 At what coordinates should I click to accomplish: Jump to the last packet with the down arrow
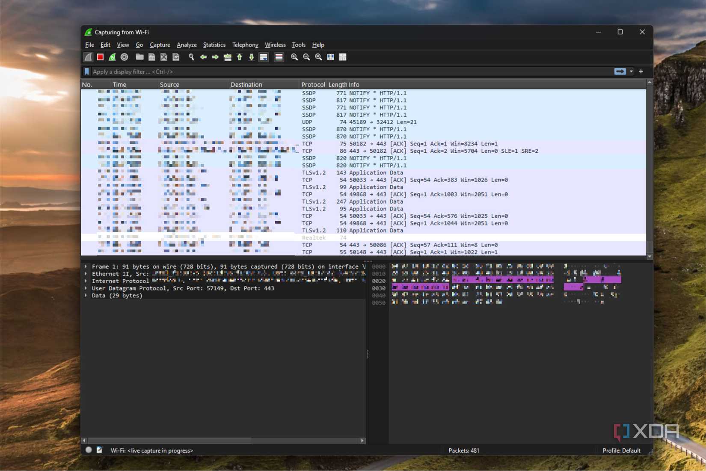[251, 57]
